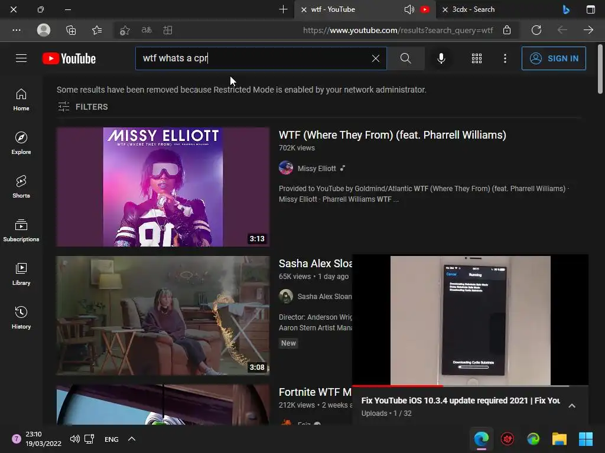Viewport: 605px width, 453px height.
Task: Visit the Missy Elliott channel
Action: click(x=317, y=168)
